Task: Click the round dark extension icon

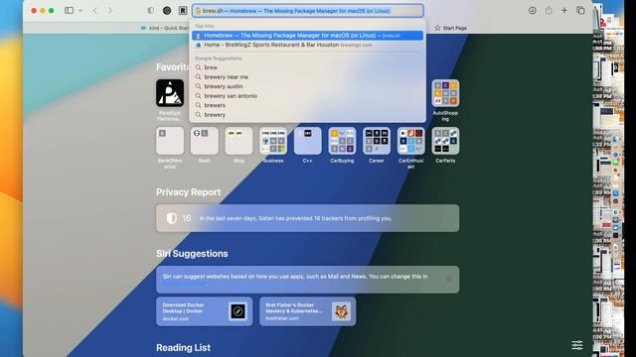Action: (167, 11)
